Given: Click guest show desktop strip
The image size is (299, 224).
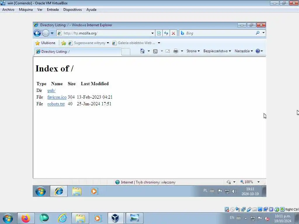Looking at the screenshot, I should tap(264, 191).
